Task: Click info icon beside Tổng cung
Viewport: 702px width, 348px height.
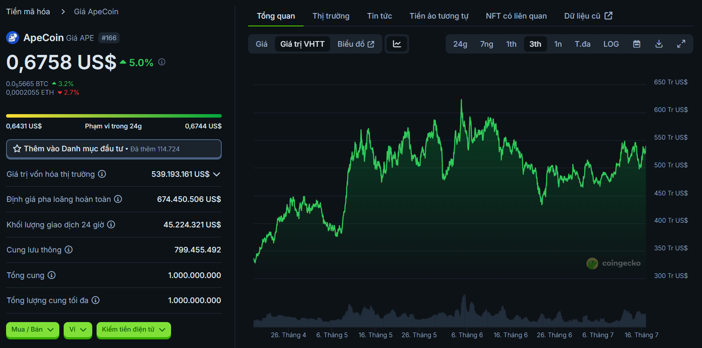Action: (x=52, y=275)
